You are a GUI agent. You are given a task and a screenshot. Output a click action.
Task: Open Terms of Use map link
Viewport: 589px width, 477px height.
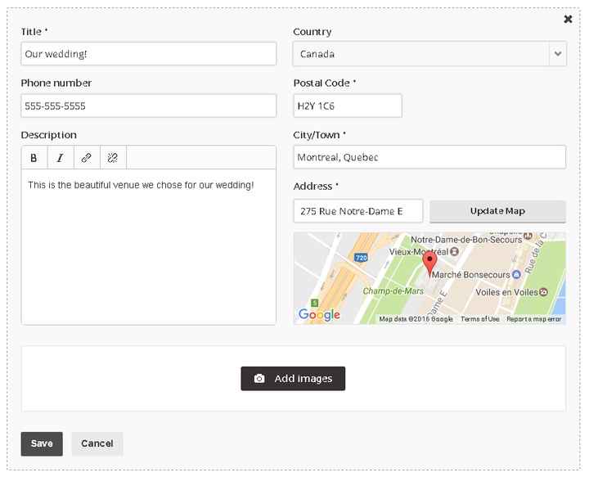[479, 319]
